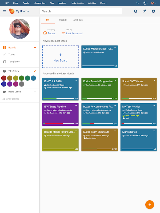Click the Templates copy icon
Image resolution: width=160 pixels, height=213 pixels.
pyautogui.click(x=4, y=62)
